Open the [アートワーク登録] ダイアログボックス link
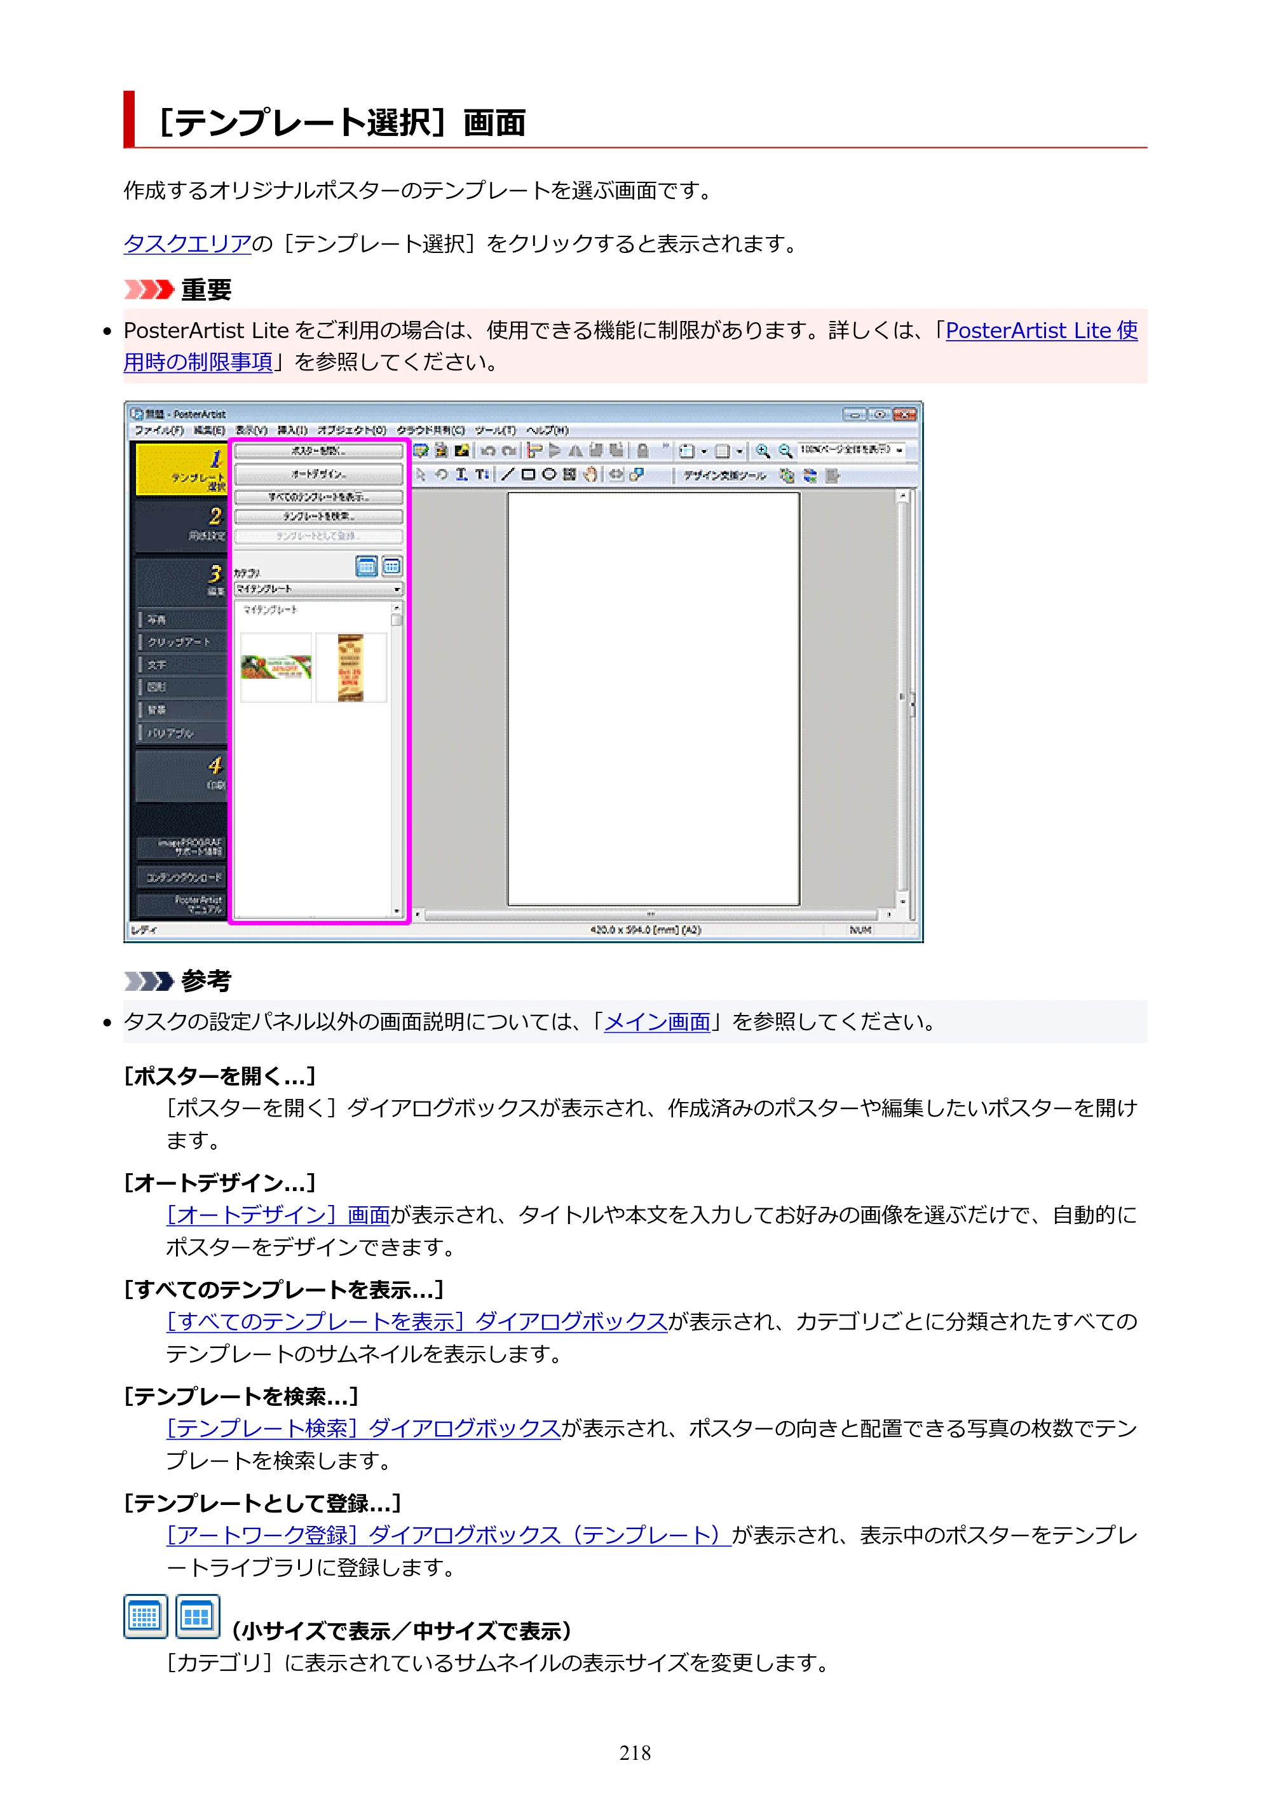1271x1798 pixels. pos(449,1535)
